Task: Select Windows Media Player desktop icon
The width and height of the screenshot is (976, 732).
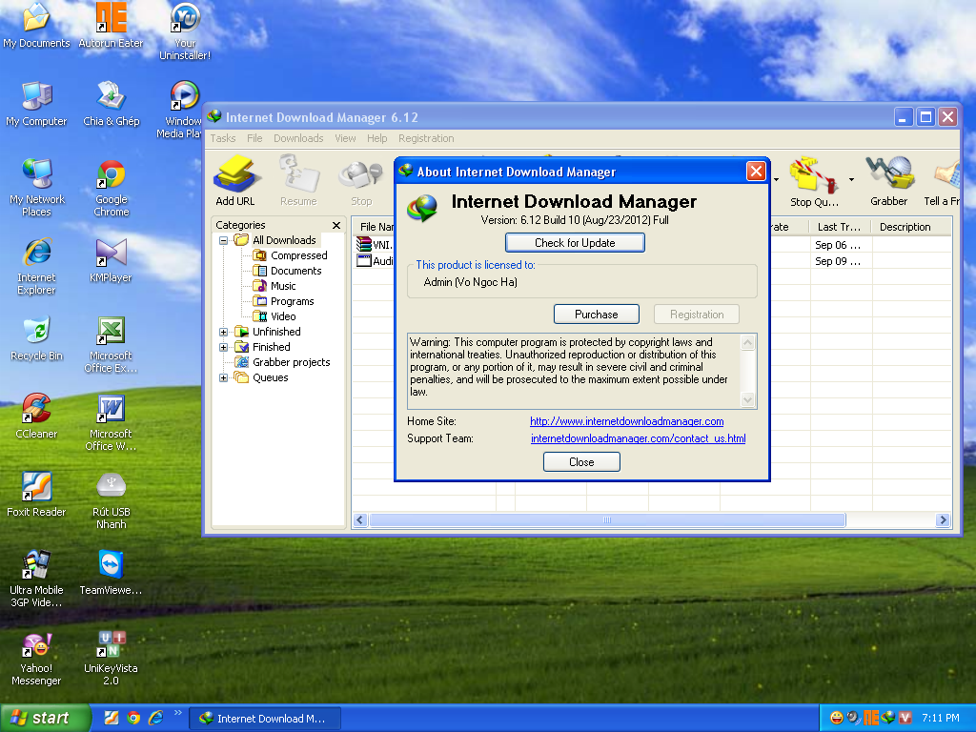Action: [180, 110]
